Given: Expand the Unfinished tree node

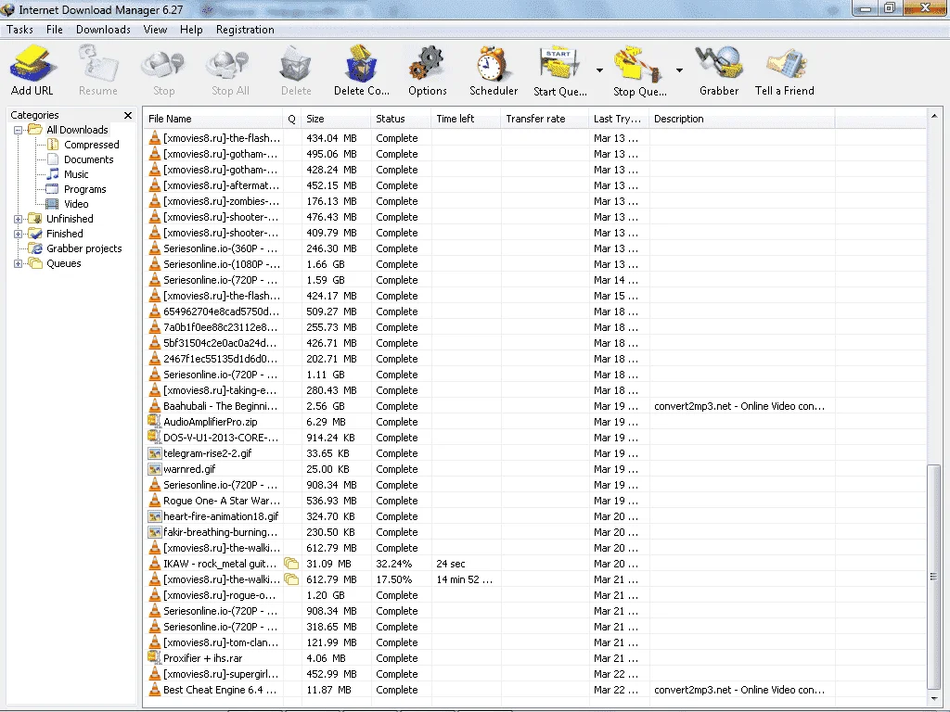Looking at the screenshot, I should click(19, 219).
